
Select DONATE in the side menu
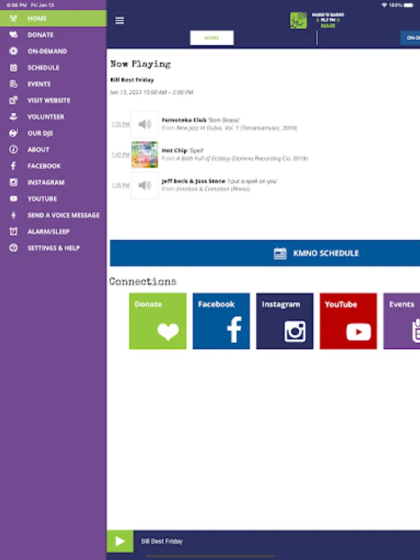point(40,35)
